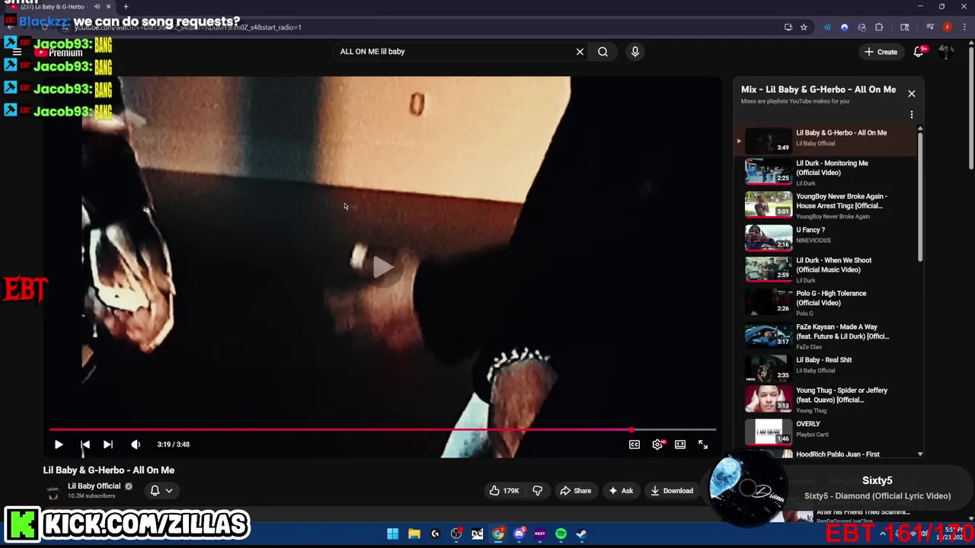The image size is (975, 548).
Task: Click the install app icon in the address bar
Action: click(x=788, y=27)
